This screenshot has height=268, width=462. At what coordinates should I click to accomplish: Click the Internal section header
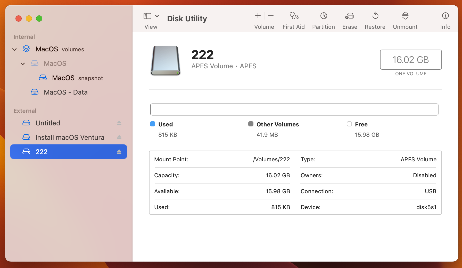(24, 37)
